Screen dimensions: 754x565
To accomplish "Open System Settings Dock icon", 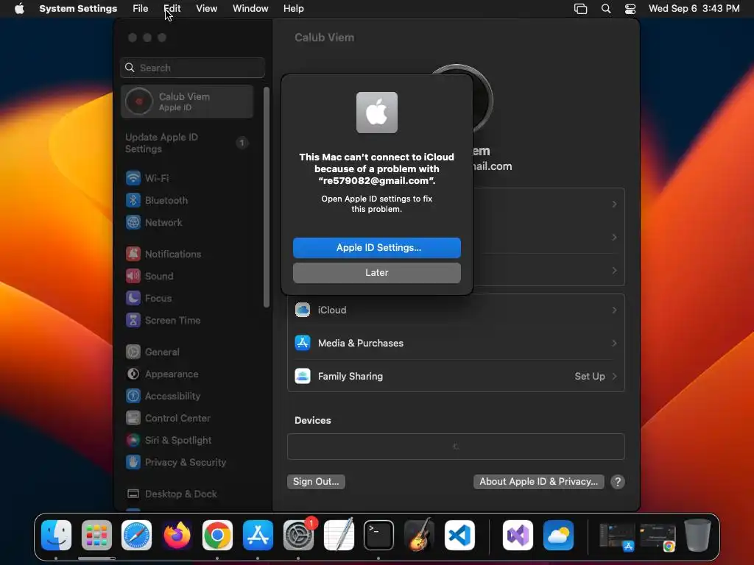I will 299,535.
